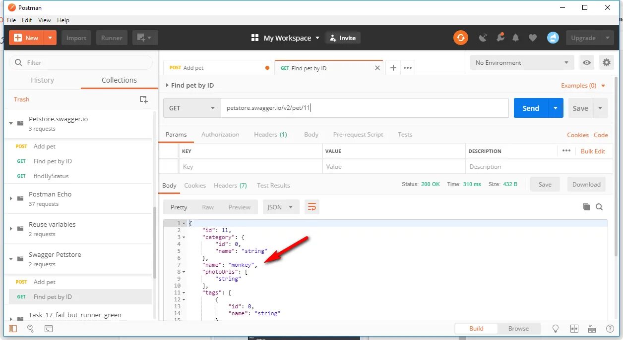
Task: Click the Import button
Action: coord(76,38)
